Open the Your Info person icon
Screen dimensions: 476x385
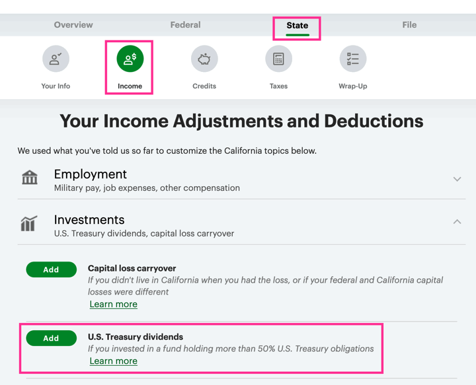(56, 59)
